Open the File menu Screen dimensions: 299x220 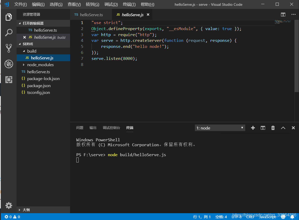[x=20, y=4]
